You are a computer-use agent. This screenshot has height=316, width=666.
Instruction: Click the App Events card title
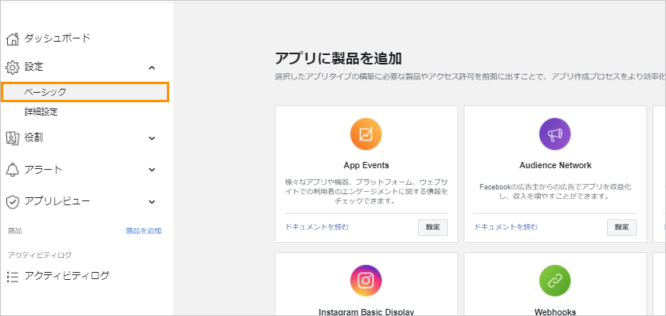coord(366,165)
